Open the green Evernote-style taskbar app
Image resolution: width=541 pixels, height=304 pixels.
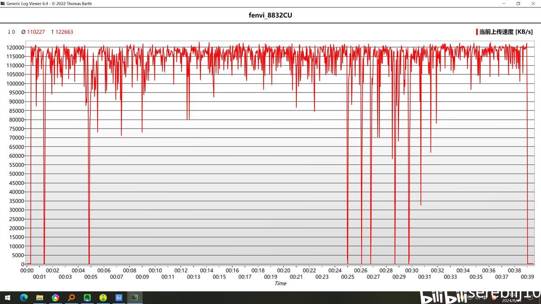click(x=87, y=298)
